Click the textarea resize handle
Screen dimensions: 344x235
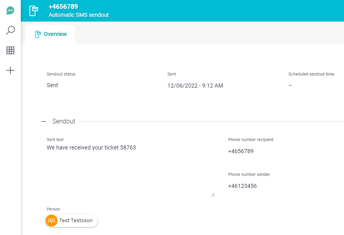coord(213,195)
